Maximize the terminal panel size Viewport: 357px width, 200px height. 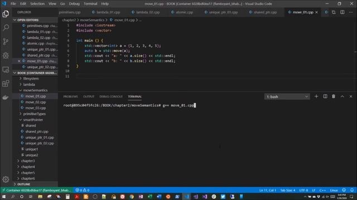tap(342, 96)
